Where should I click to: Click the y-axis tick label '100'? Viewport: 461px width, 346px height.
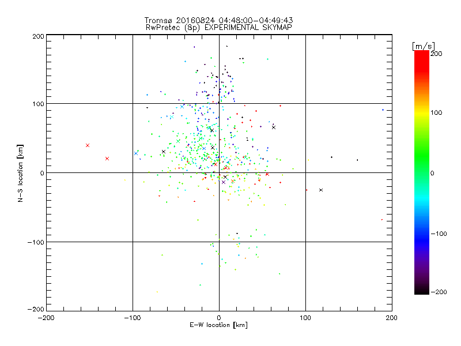(x=39, y=104)
